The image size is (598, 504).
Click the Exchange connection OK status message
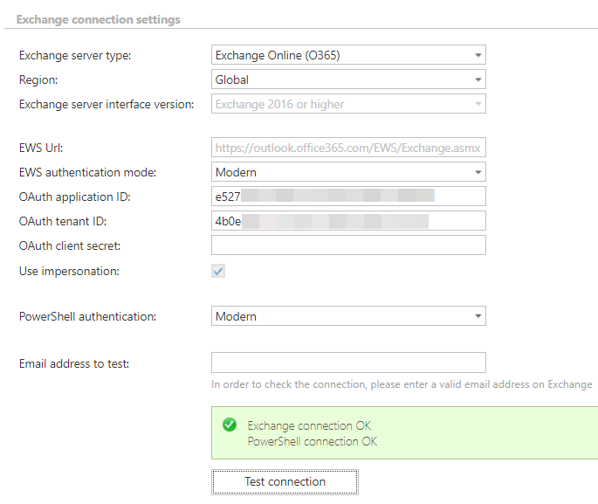(309, 425)
